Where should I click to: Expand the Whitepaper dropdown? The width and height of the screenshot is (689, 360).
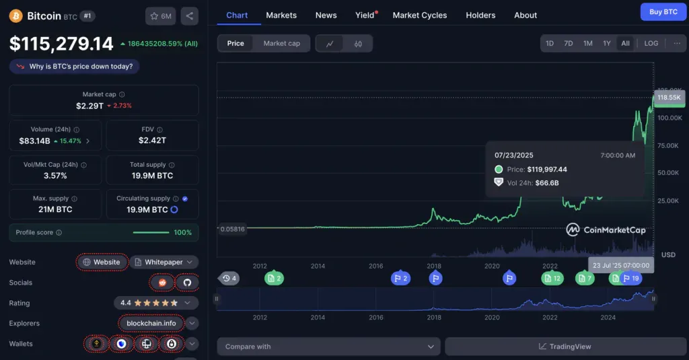[x=164, y=262]
